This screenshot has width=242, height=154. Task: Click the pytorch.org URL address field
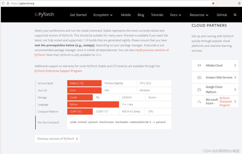(x=108, y=3)
